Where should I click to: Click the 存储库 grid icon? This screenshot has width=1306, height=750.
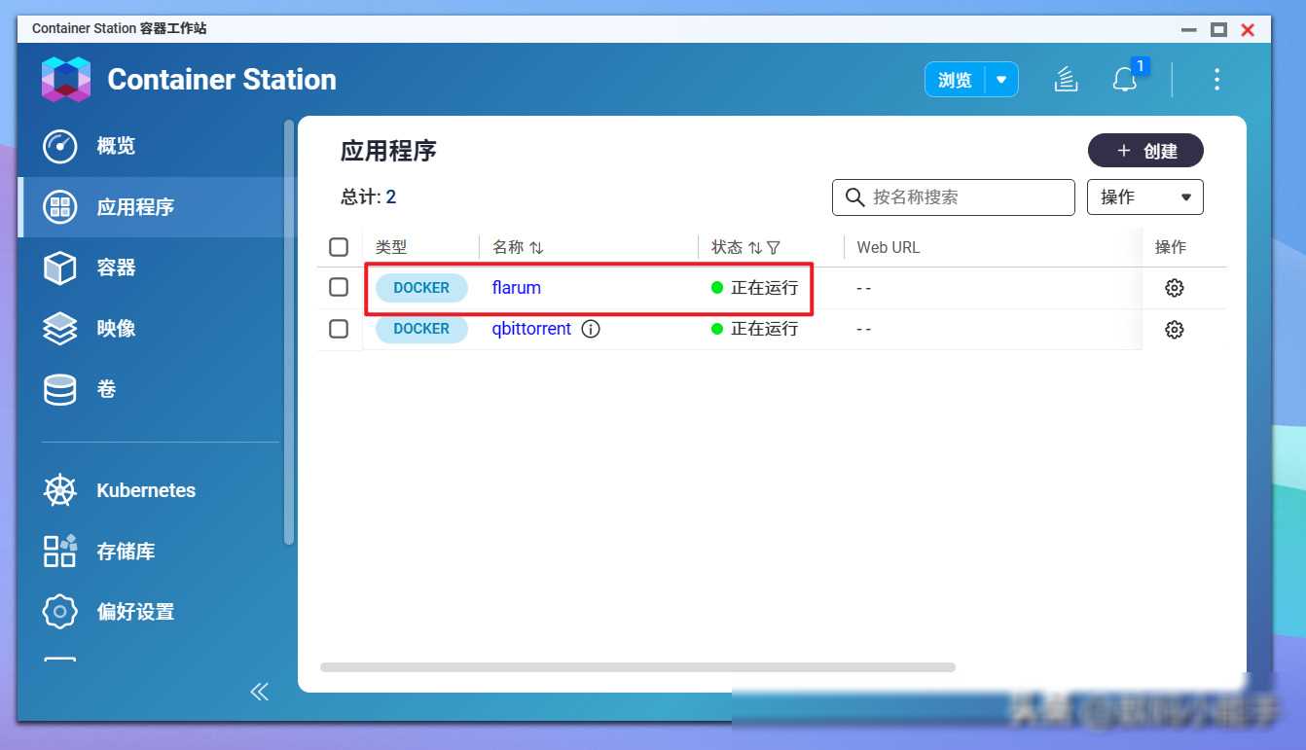point(60,551)
